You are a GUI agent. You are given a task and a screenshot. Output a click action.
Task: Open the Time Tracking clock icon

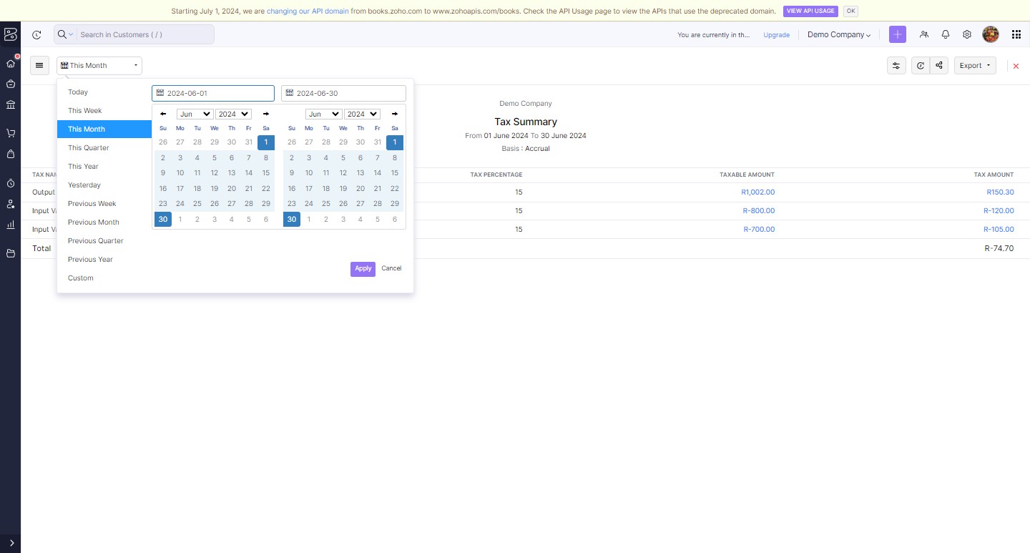tap(11, 183)
